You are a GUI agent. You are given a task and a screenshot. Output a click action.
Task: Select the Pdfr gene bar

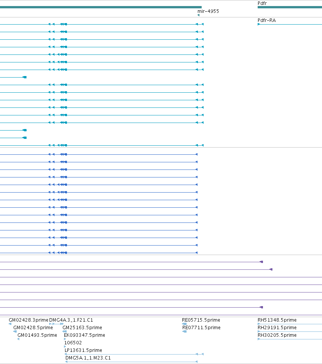(290, 7)
